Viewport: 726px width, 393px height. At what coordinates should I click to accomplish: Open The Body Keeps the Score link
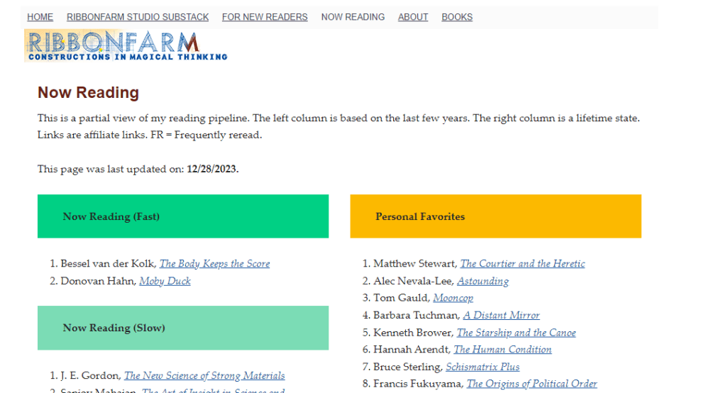[x=214, y=264]
